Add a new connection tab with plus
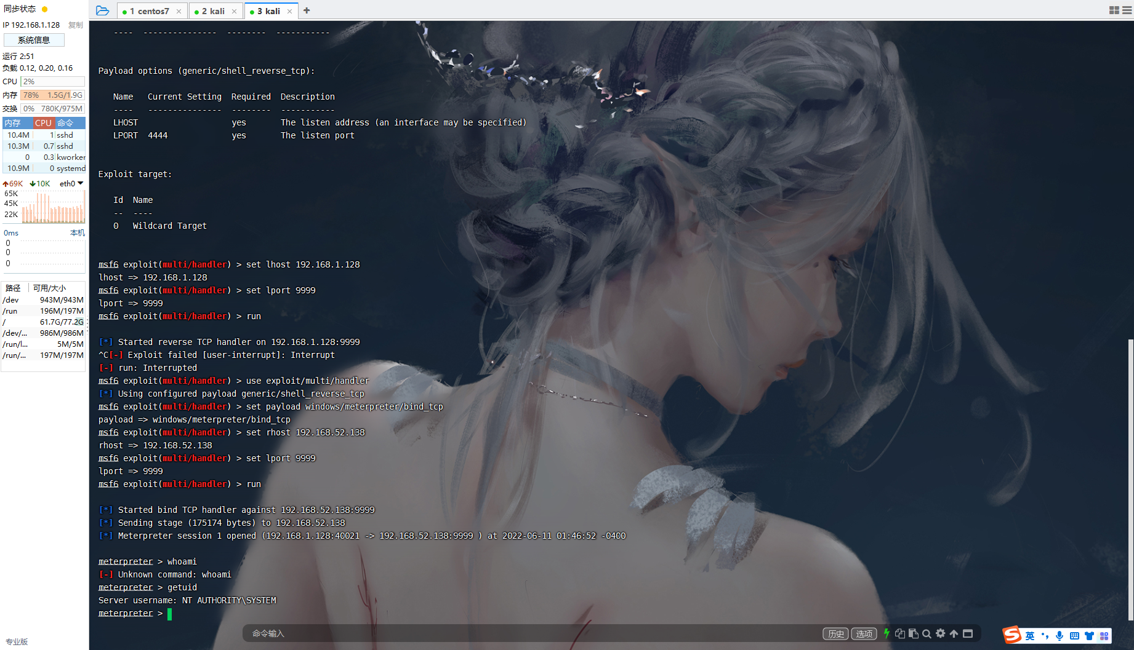 coord(307,10)
